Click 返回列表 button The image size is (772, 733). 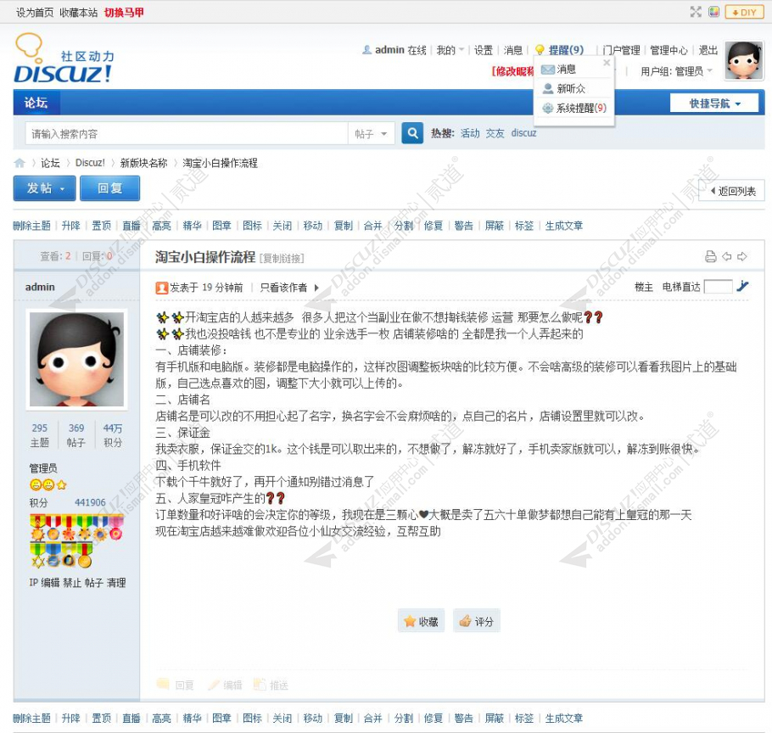[731, 191]
